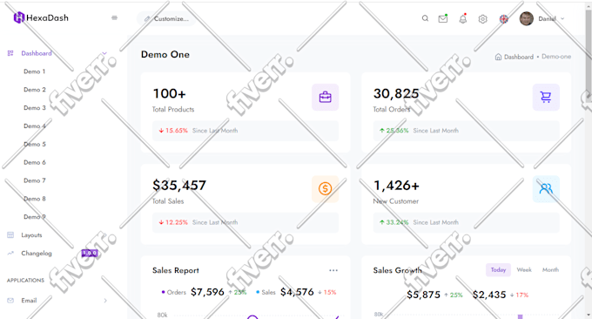This screenshot has width=592, height=319.
Task: Open the Sales Report more options menu
Action: pos(333,270)
